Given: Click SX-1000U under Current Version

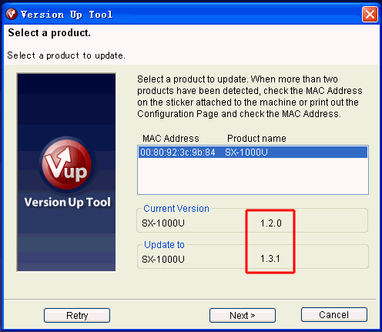Looking at the screenshot, I should [163, 223].
